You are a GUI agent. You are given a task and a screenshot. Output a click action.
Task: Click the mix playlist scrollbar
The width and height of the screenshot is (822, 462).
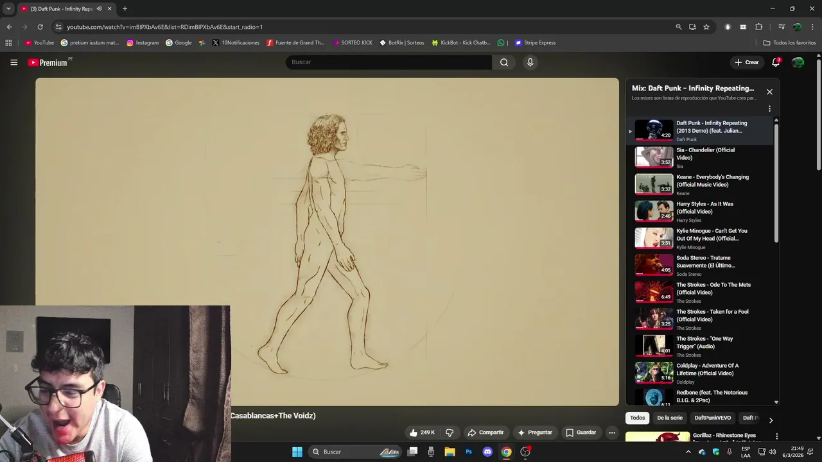point(776,183)
